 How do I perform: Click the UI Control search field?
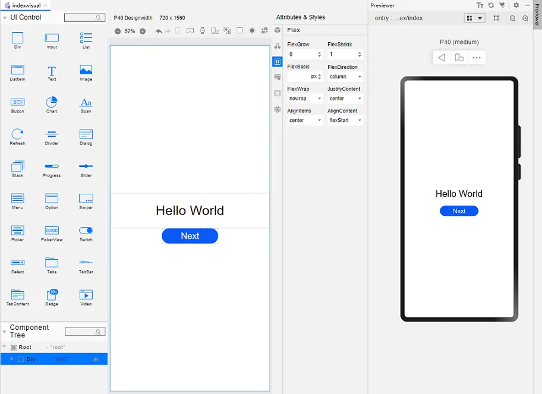(x=84, y=17)
